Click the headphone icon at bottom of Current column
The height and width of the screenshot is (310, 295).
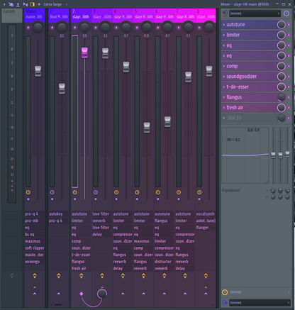point(12,276)
